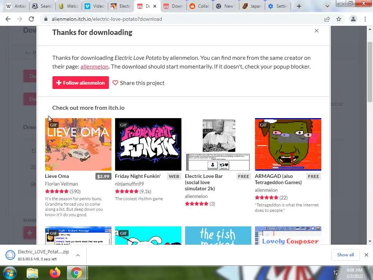Open the Friday Night Funkin' thumbnail
The height and width of the screenshot is (280, 373).
[x=148, y=144]
